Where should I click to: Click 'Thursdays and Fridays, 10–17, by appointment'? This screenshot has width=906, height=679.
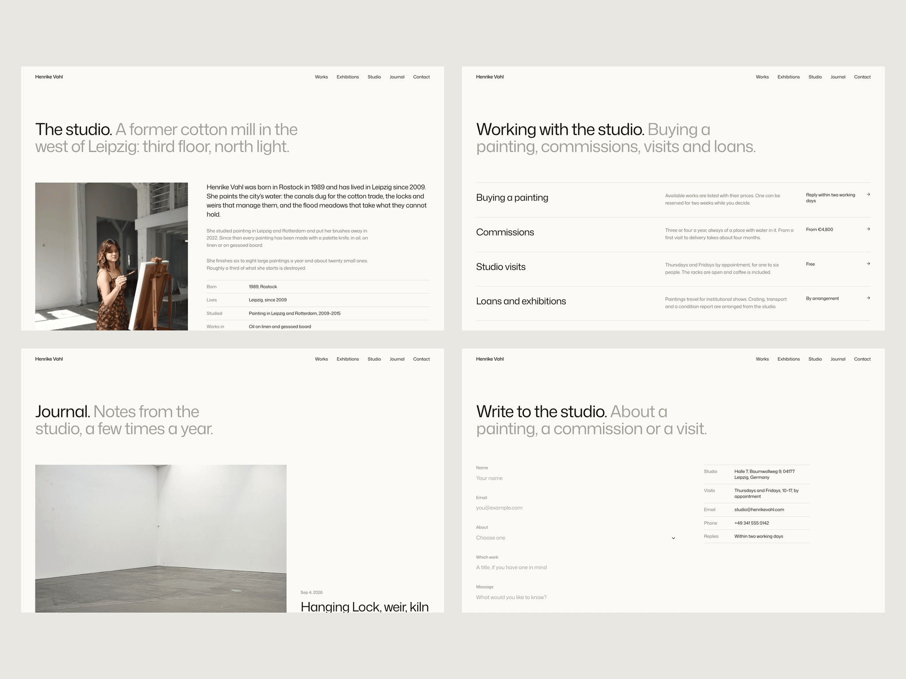click(x=767, y=493)
